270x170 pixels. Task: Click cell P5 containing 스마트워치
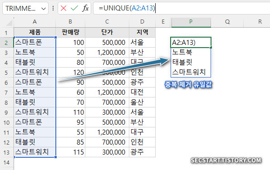[x=191, y=72]
